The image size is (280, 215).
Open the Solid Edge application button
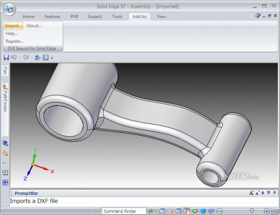click(x=9, y=9)
